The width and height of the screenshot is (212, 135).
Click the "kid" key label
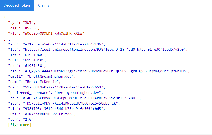tap(13, 34)
